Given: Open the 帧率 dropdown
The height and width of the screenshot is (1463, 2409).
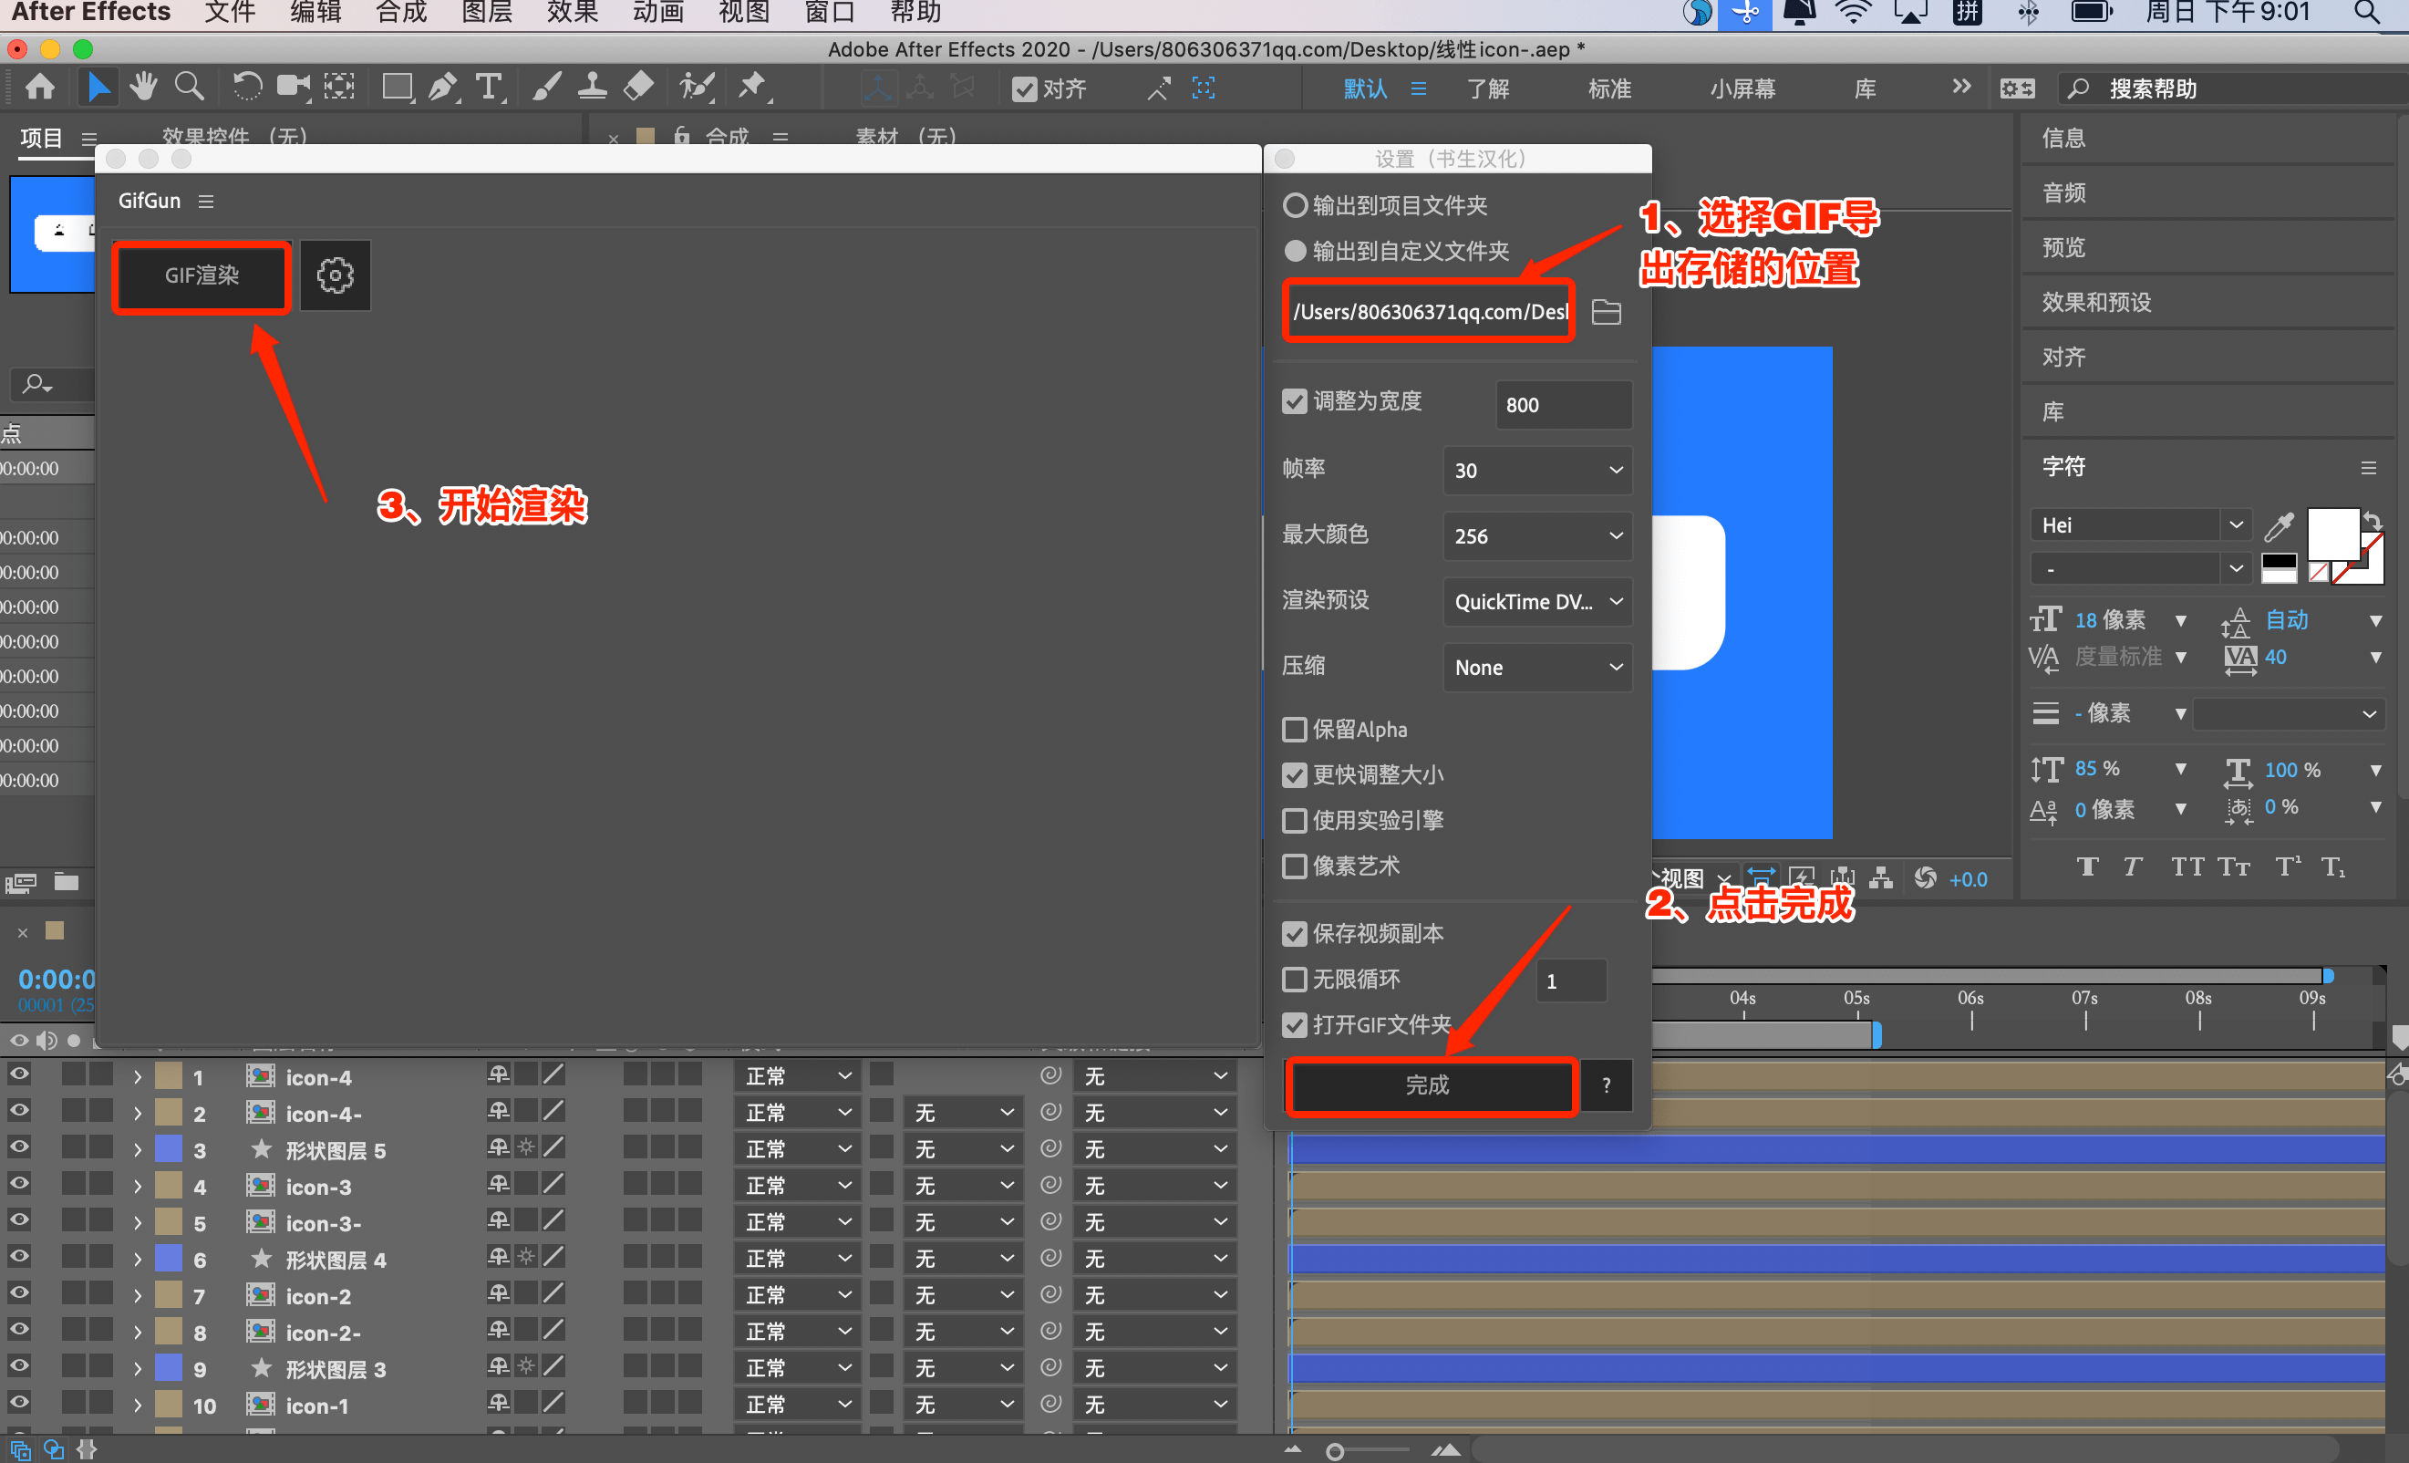Looking at the screenshot, I should pos(1538,471).
